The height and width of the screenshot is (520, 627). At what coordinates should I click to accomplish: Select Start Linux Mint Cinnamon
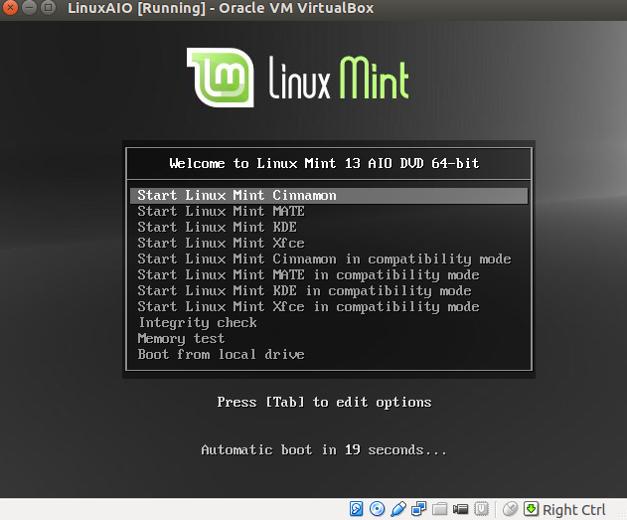point(329,196)
